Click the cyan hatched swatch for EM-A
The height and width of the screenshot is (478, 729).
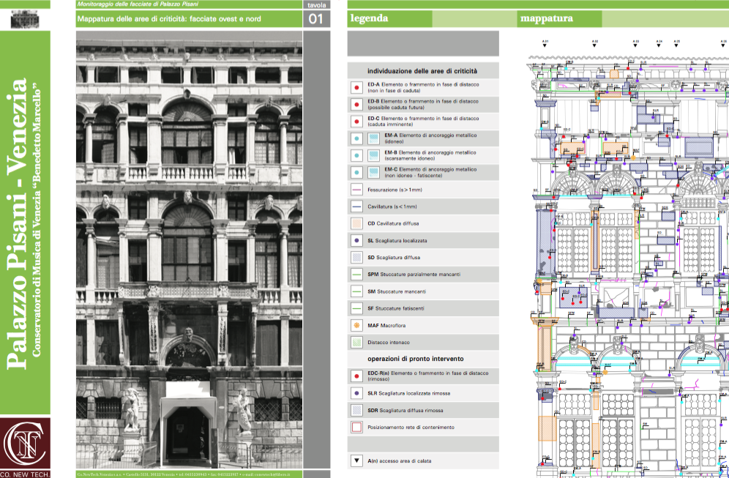tap(373, 138)
